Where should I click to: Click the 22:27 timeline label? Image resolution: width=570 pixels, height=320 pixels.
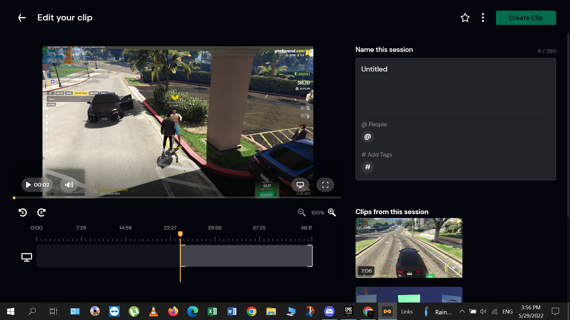[170, 228]
